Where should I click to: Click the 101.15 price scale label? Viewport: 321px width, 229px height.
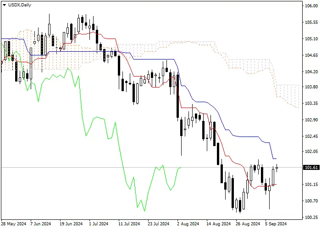tap(311, 185)
